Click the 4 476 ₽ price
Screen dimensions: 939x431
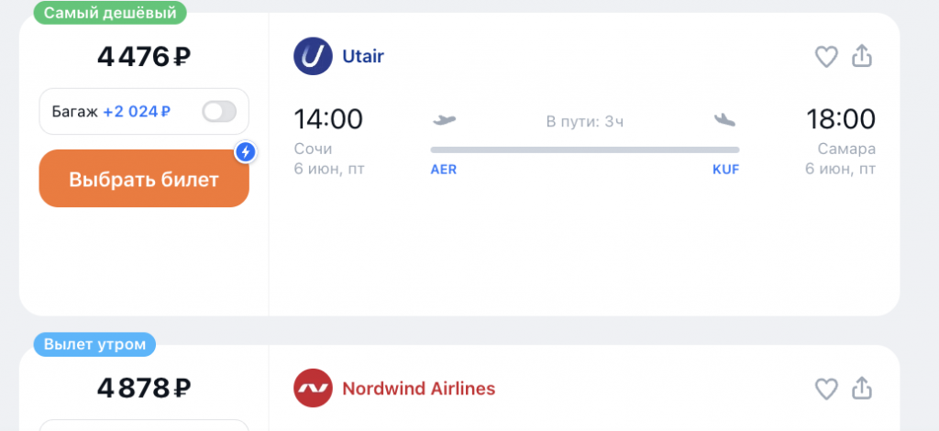144,57
